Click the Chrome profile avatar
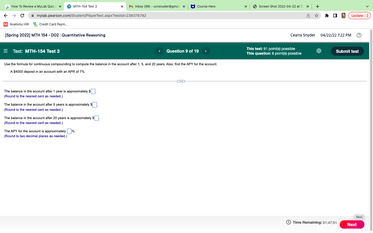 343,16
